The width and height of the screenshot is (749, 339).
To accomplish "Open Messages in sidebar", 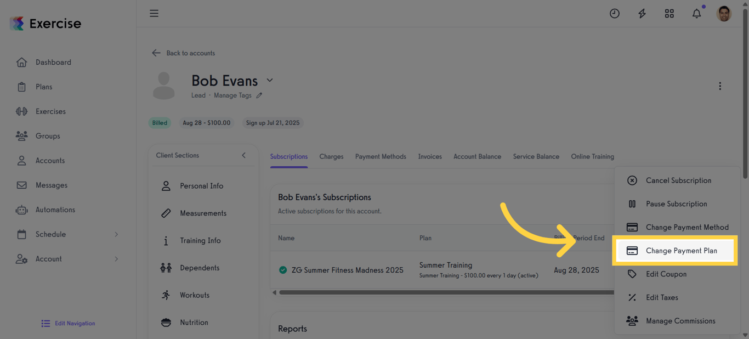I will point(52,185).
